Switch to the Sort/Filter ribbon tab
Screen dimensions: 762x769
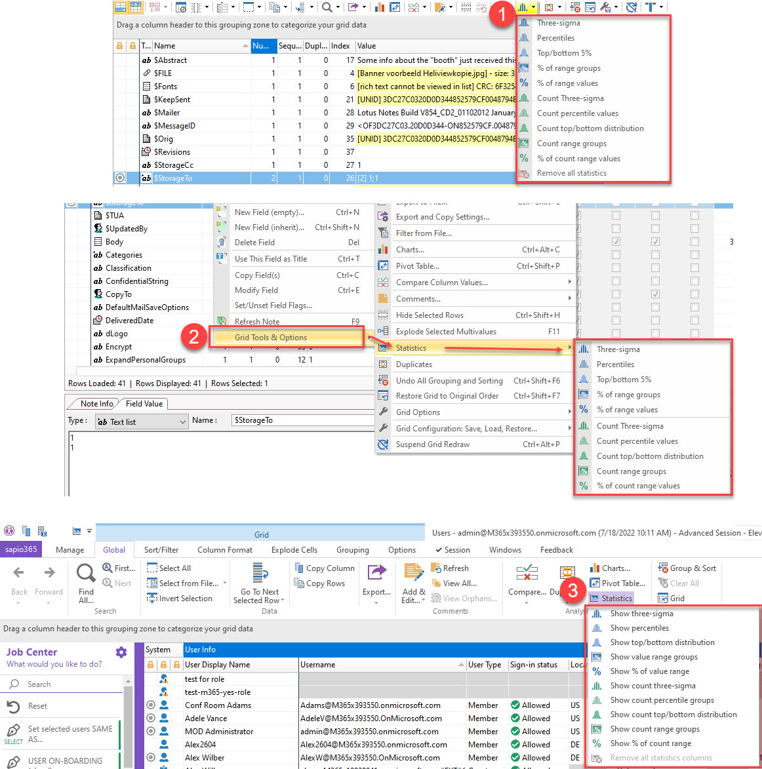point(160,549)
